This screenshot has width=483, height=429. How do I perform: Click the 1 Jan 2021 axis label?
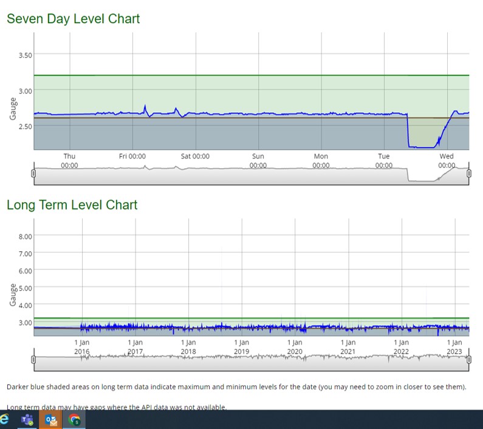pyautogui.click(x=348, y=347)
